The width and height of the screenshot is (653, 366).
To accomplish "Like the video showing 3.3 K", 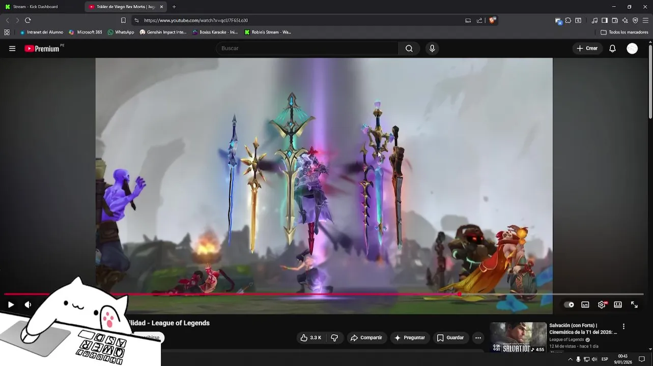I will (310, 338).
